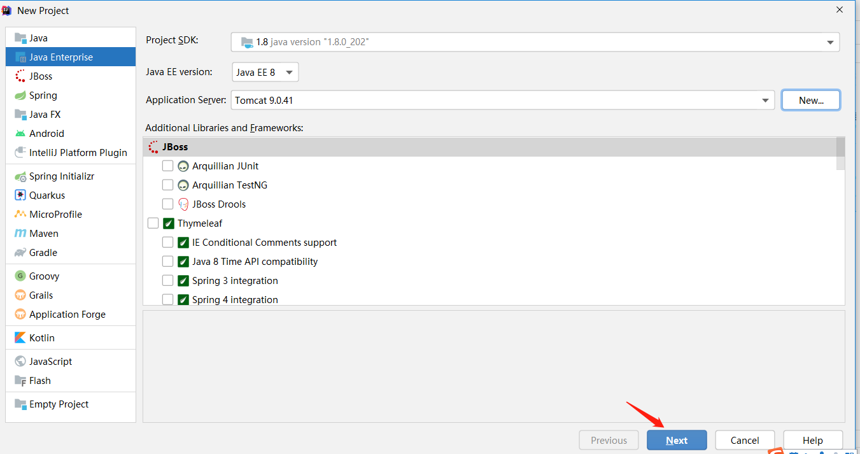860x454 pixels.
Task: Select Kotlin project type
Action: (71, 338)
